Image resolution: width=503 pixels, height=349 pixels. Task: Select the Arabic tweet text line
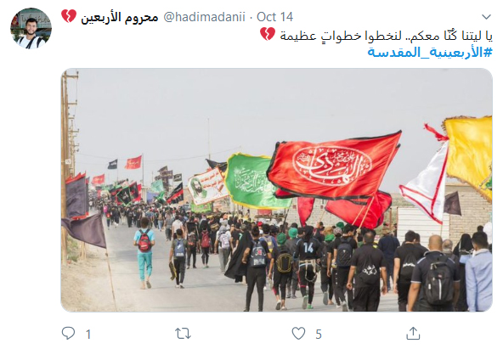point(387,35)
